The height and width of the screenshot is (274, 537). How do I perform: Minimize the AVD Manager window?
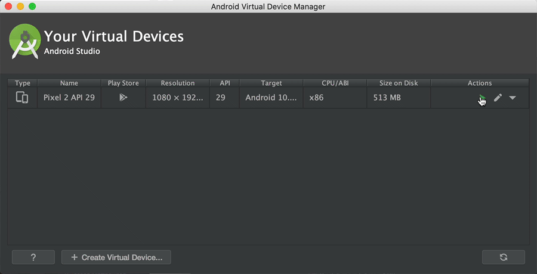tap(20, 6)
